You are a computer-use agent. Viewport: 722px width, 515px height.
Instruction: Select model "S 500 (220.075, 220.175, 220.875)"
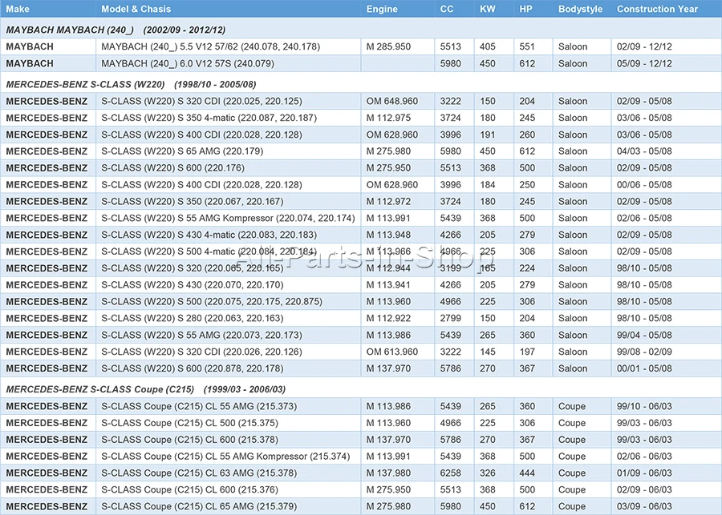pos(250,302)
